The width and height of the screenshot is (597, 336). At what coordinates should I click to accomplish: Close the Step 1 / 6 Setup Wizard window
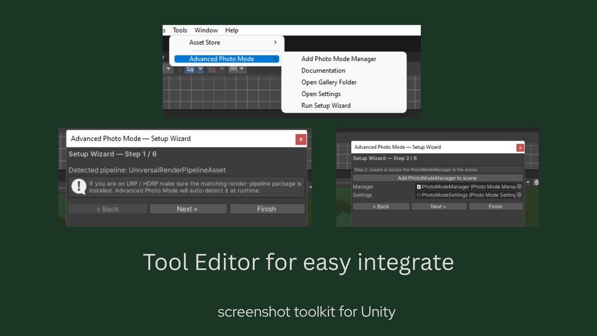point(300,139)
